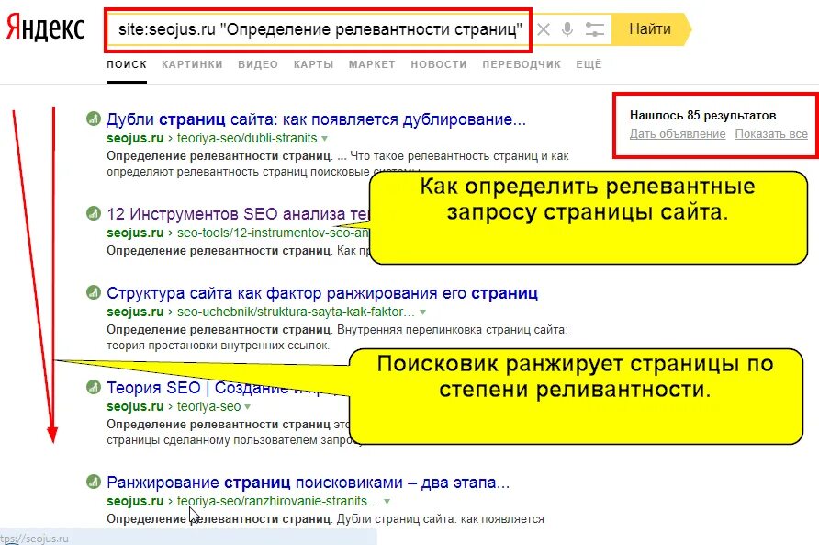Open the Карты tab
Viewport: 819px width, 545px height.
click(x=313, y=64)
